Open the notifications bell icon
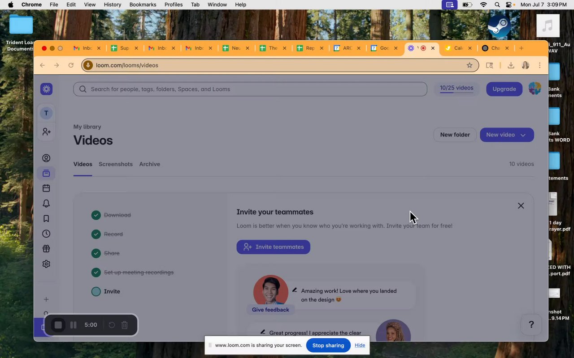Viewport: 574px width, 358px height. (x=46, y=204)
